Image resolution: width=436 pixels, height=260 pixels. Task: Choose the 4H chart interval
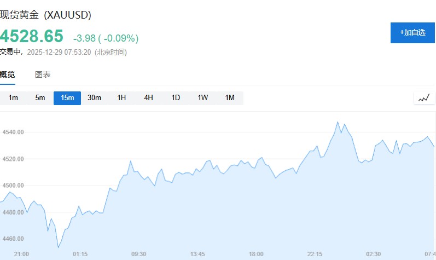[149, 98]
